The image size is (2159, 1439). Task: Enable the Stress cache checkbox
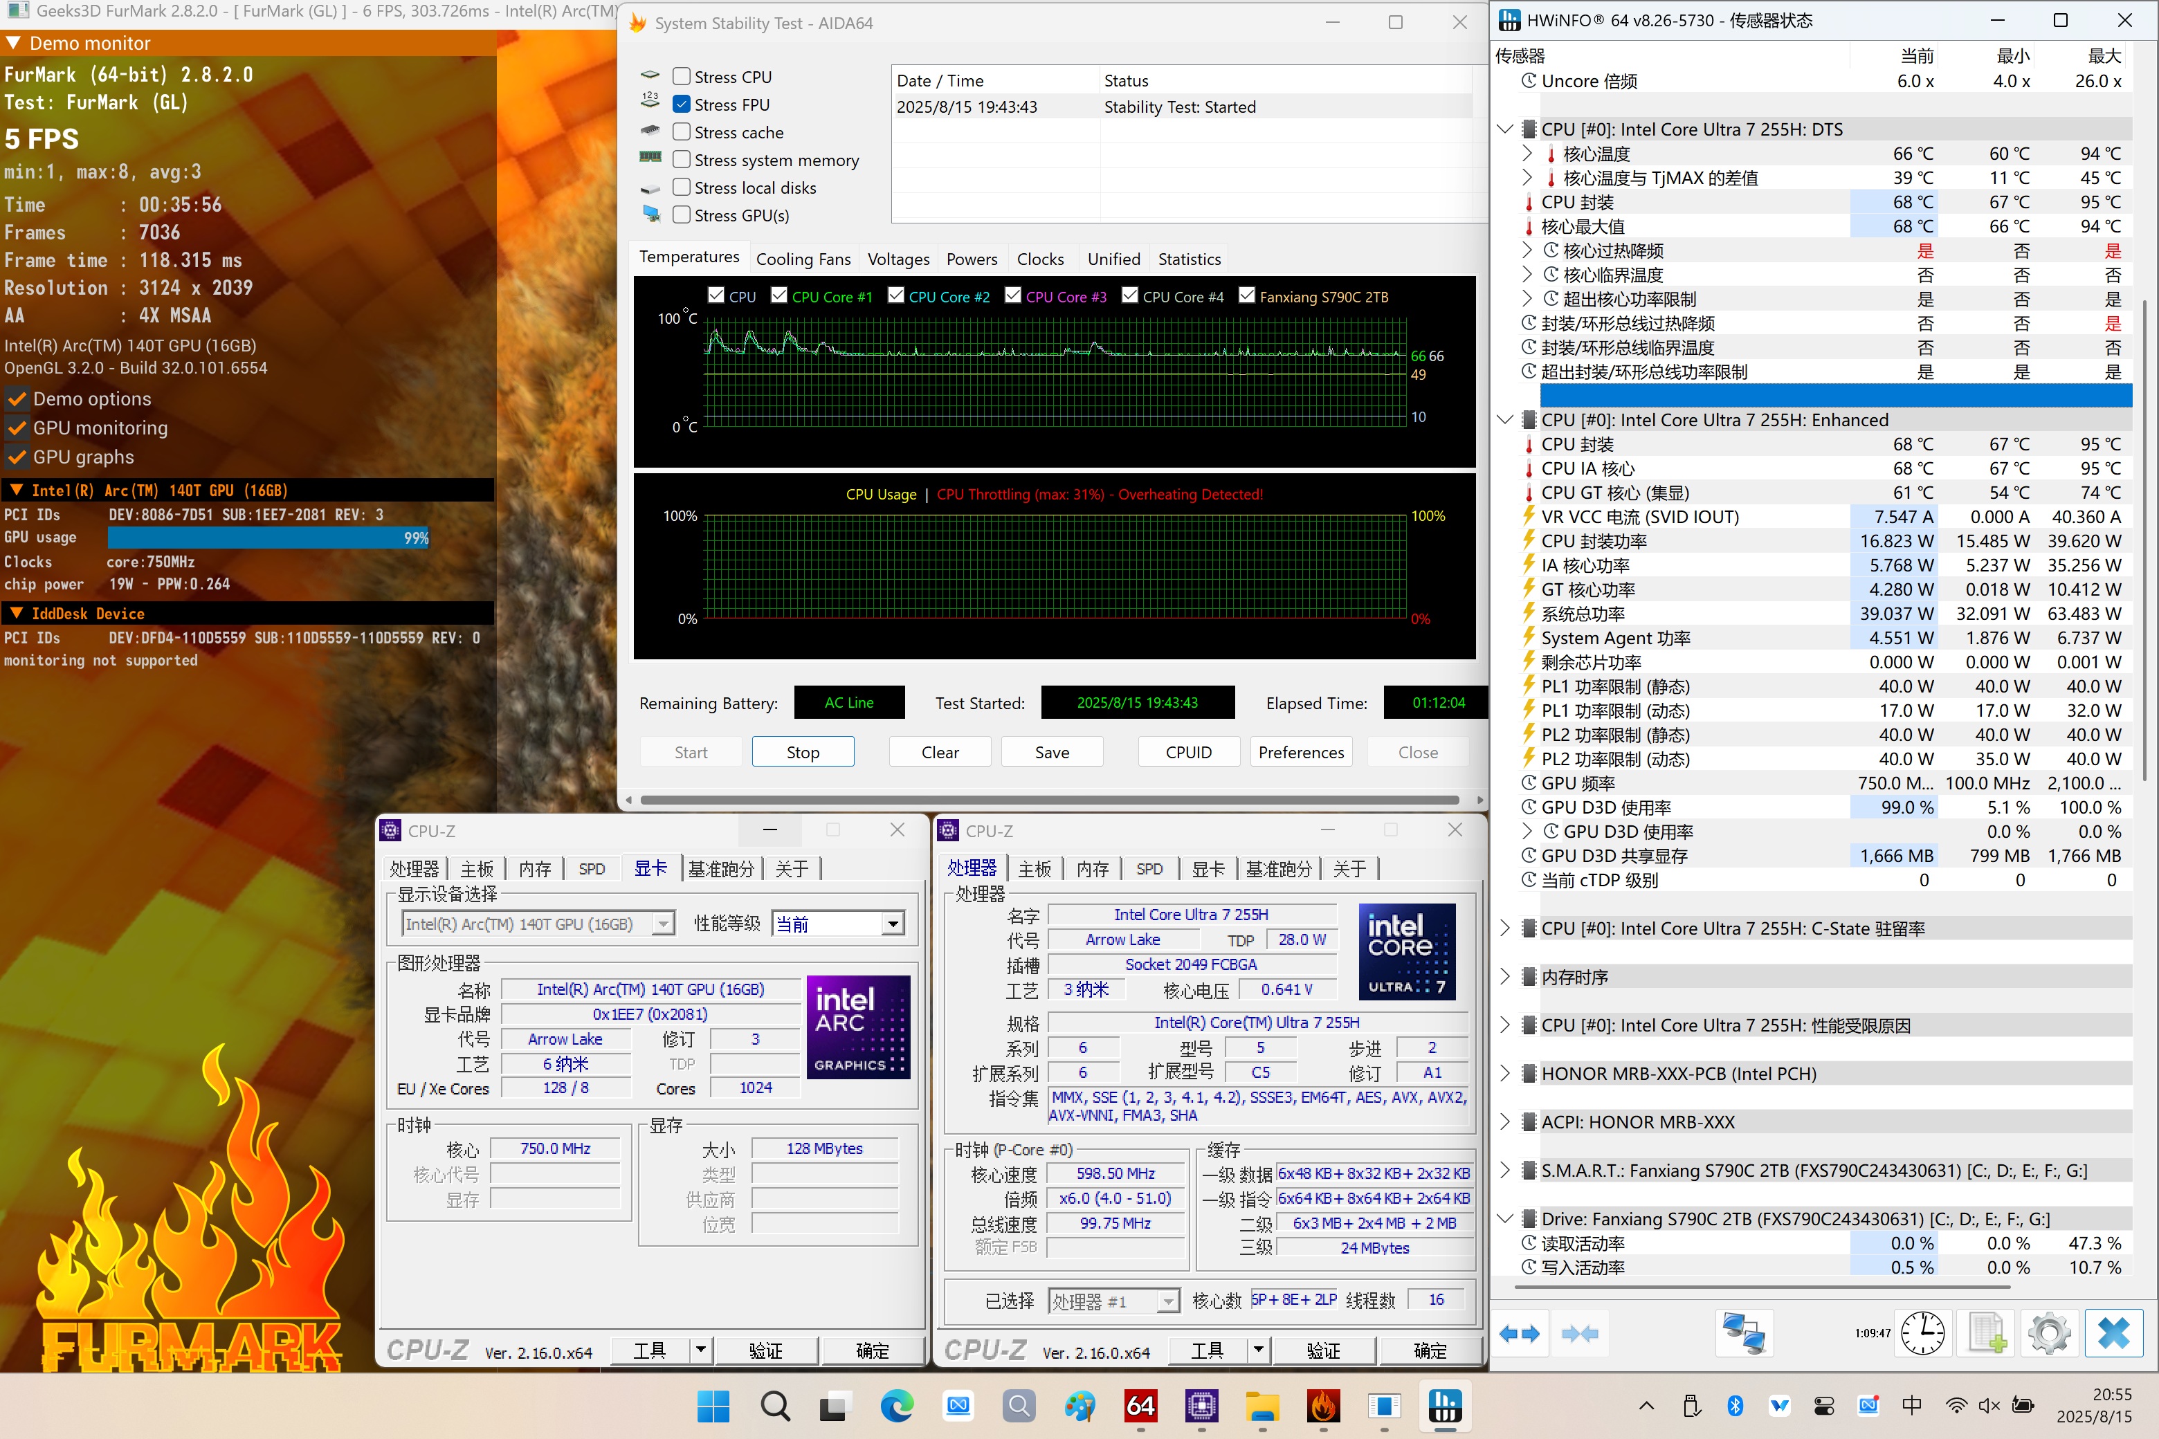pos(681,132)
